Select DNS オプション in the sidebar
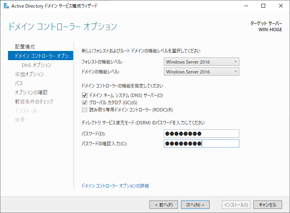The height and width of the screenshot is (213, 290). (x=37, y=65)
